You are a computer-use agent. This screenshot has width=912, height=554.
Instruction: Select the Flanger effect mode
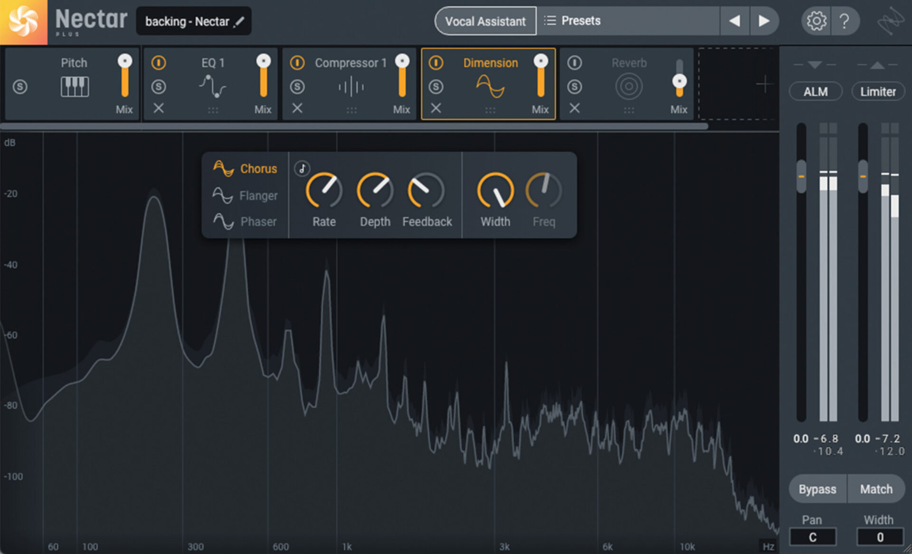(258, 195)
